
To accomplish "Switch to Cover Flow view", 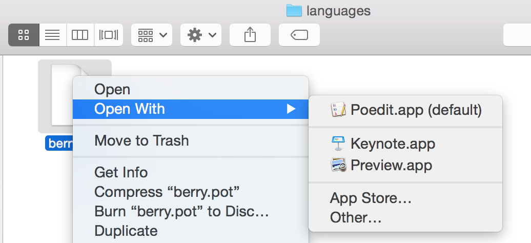I will [108, 35].
